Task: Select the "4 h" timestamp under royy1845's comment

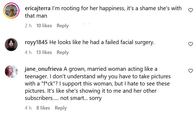Action: (x=28, y=52)
